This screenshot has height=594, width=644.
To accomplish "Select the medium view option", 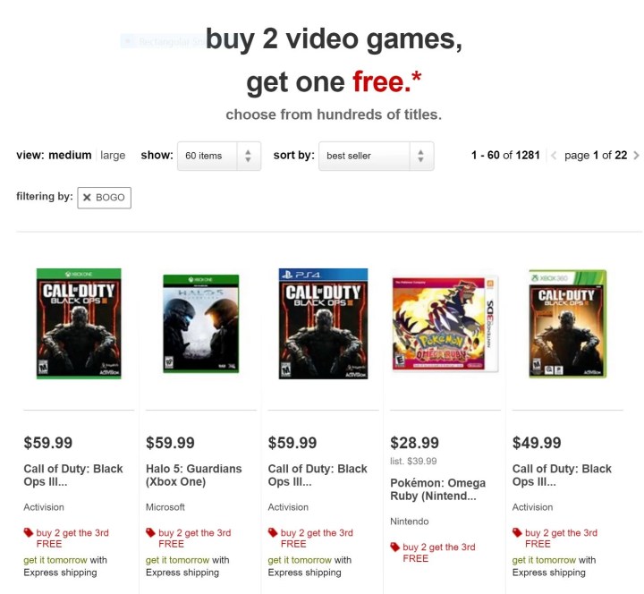I will pyautogui.click(x=71, y=156).
